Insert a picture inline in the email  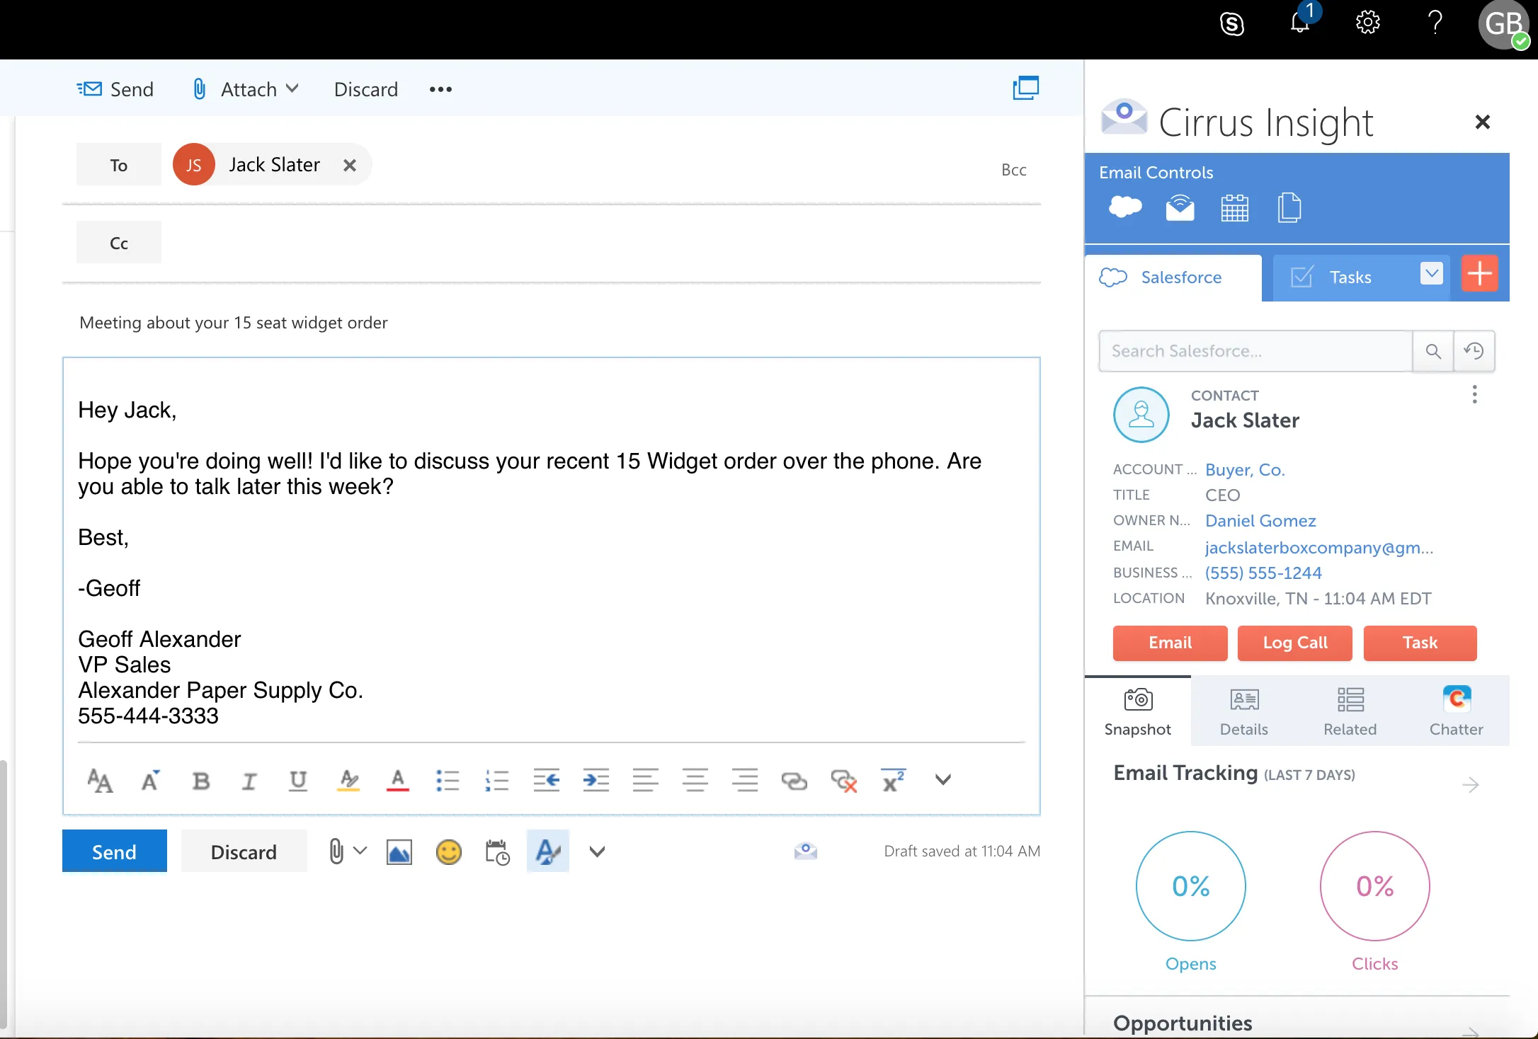(399, 851)
